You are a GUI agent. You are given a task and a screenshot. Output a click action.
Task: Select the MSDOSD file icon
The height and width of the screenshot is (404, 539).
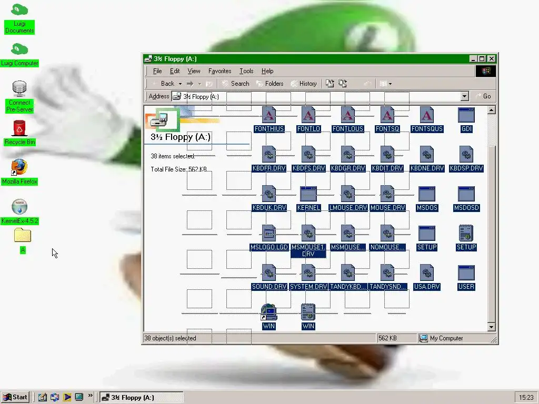[466, 198]
